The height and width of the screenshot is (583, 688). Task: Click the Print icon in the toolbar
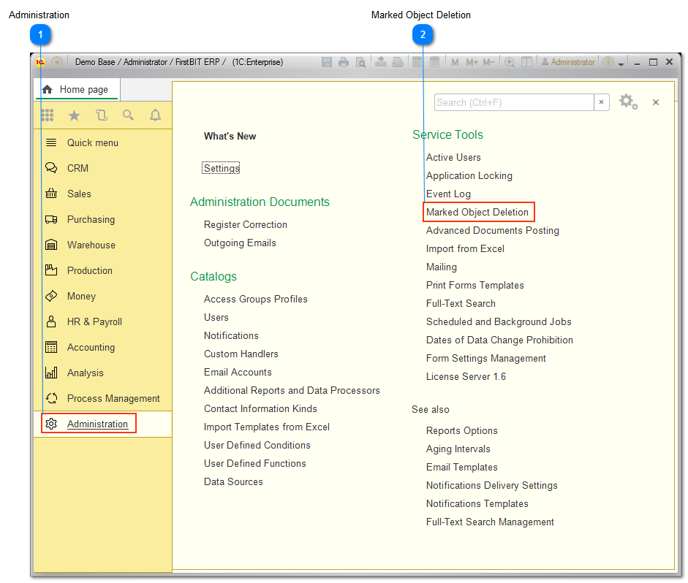pyautogui.click(x=344, y=61)
